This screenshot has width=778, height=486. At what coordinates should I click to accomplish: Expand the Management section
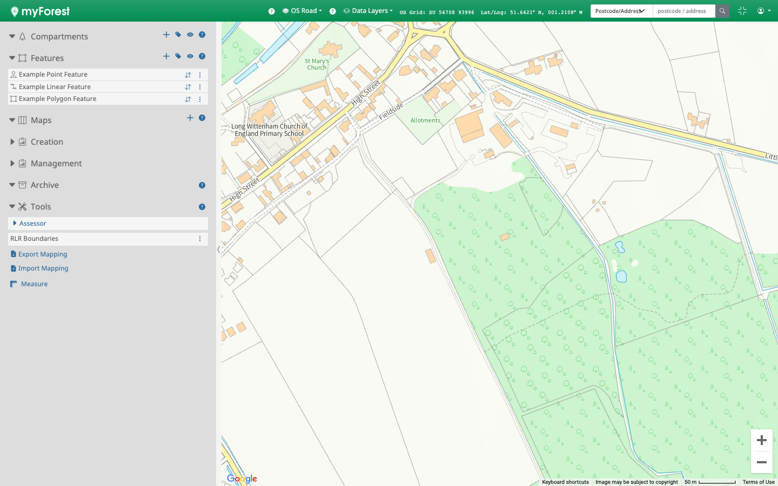click(x=12, y=164)
